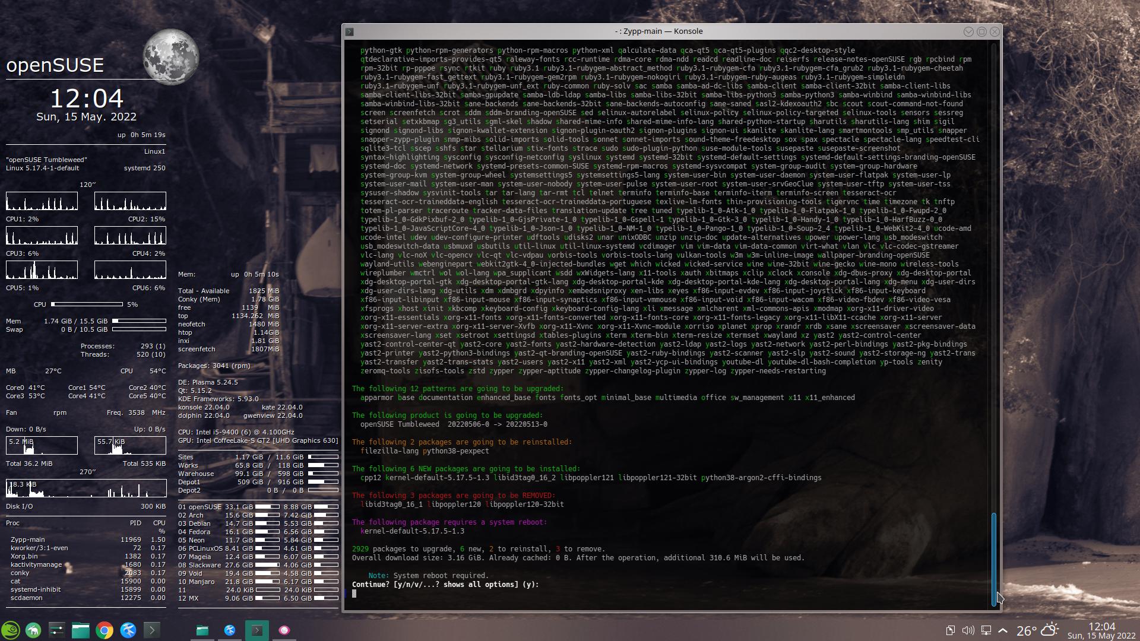The height and width of the screenshot is (641, 1140).
Task: Switch to the running blue bird app task
Action: tap(230, 630)
